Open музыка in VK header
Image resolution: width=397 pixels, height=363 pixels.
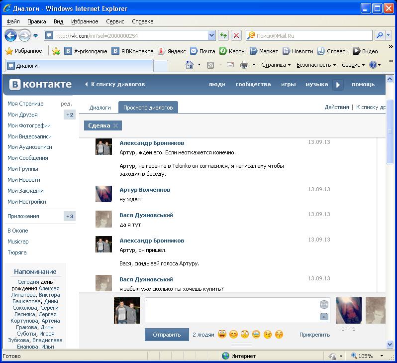coord(316,84)
